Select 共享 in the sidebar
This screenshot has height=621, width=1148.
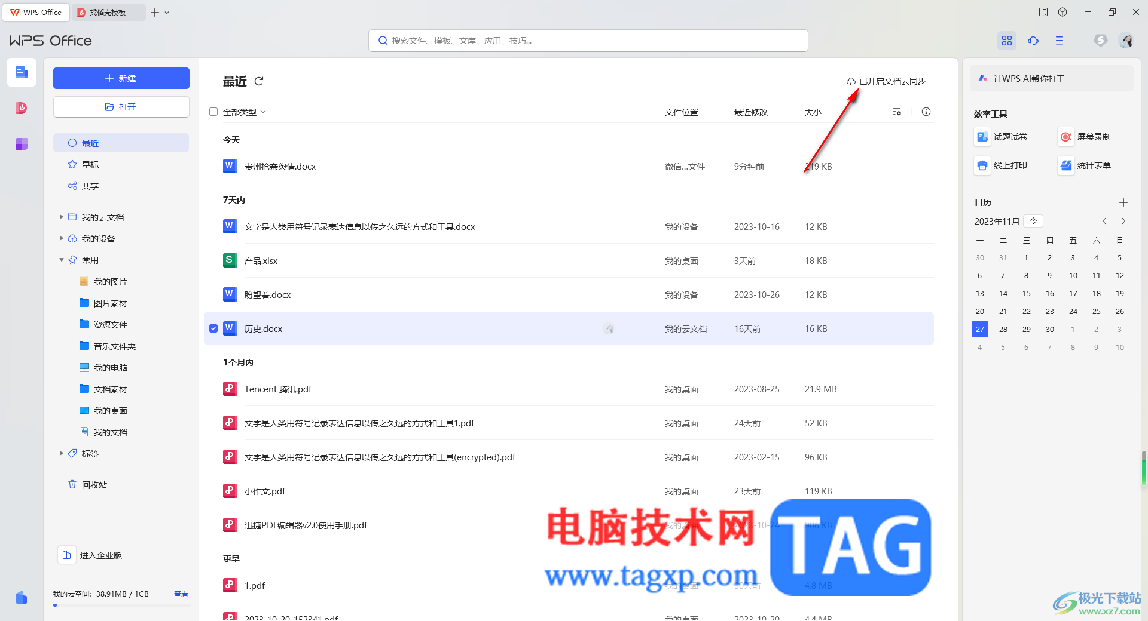[x=121, y=186]
